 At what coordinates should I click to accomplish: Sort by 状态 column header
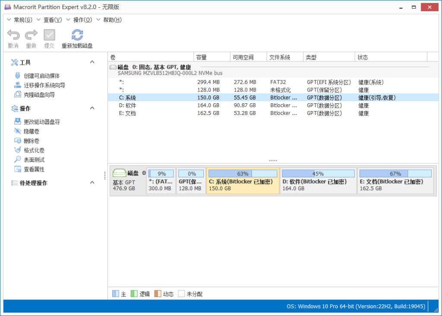tap(391, 57)
